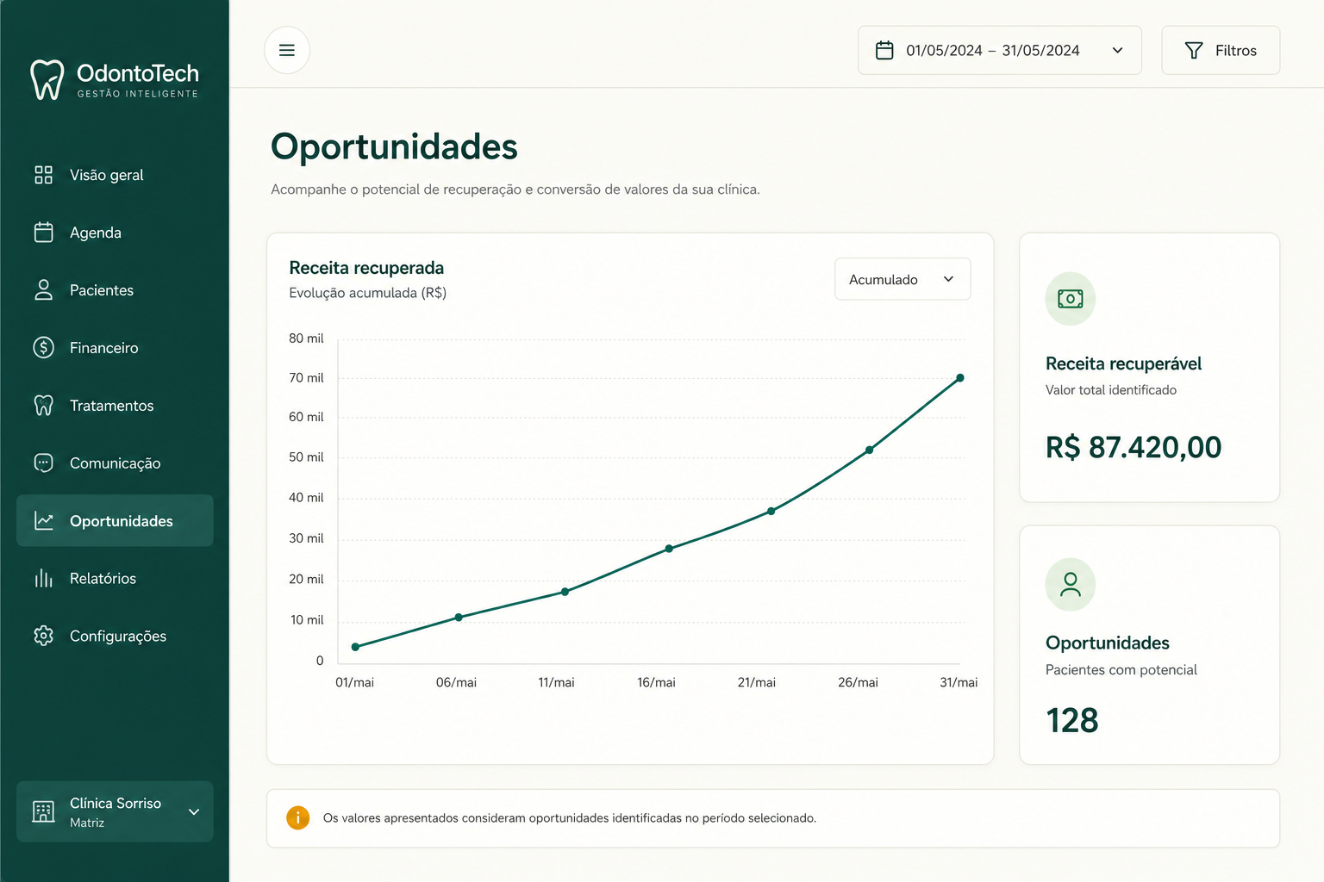Click the 11/mai data point on chart

click(x=565, y=592)
